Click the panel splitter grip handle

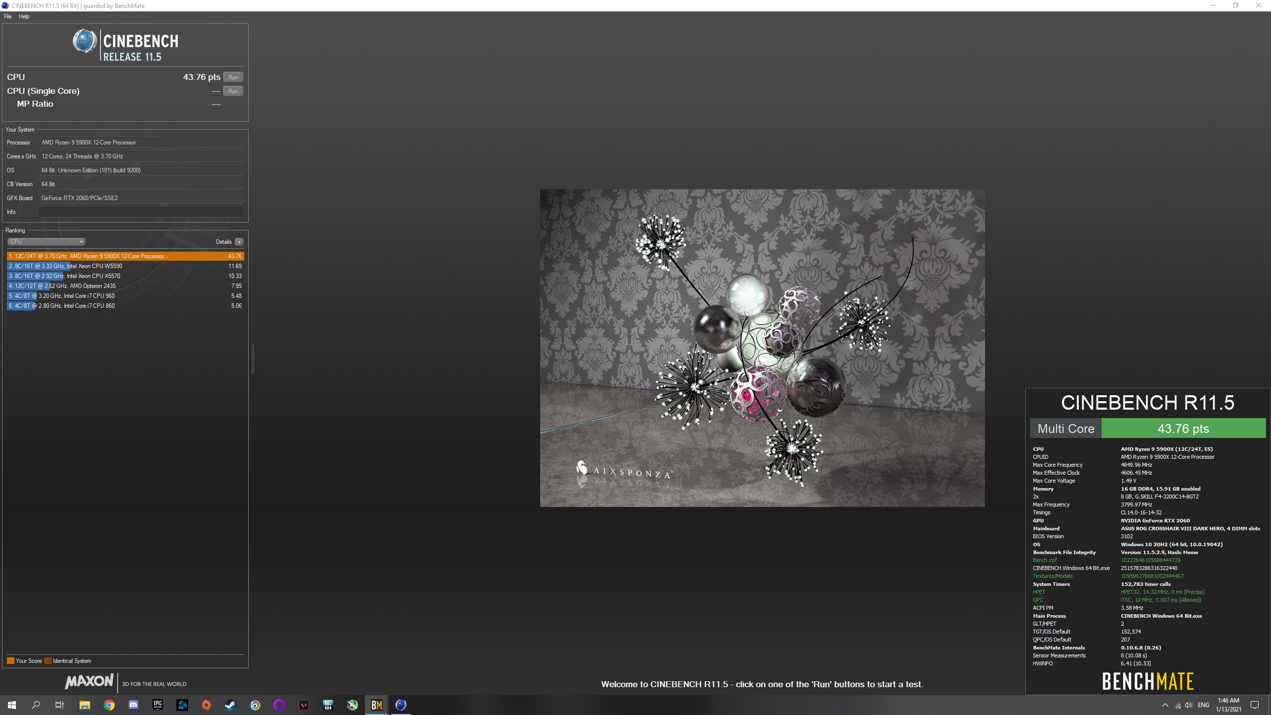point(253,357)
